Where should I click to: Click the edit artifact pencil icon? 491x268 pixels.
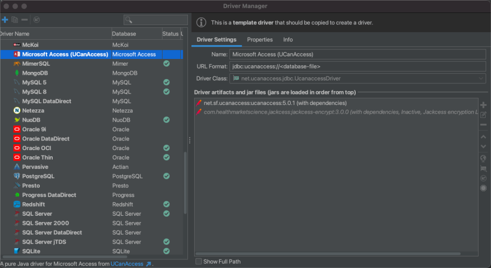[x=483, y=115]
